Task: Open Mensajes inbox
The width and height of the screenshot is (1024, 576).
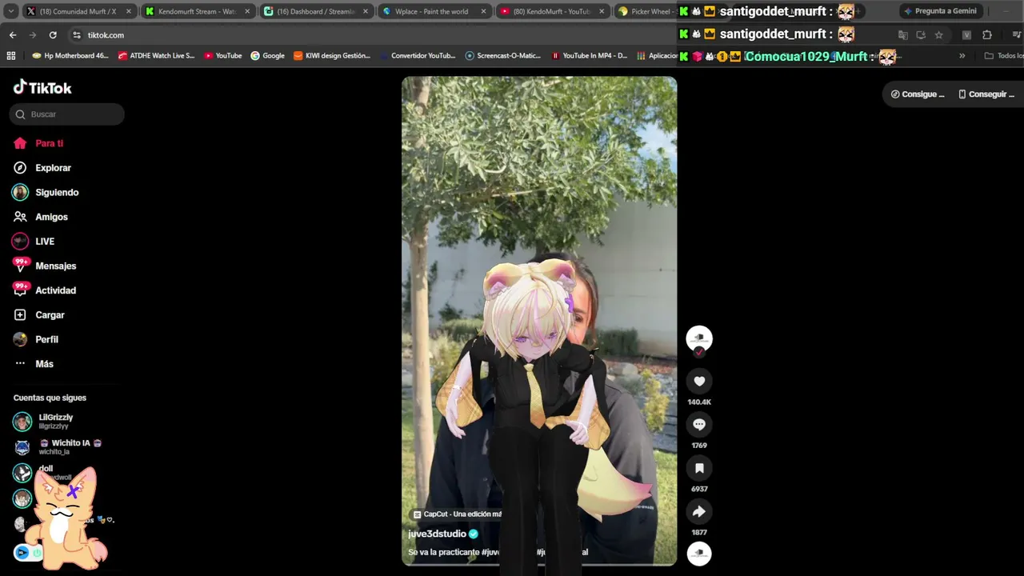Action: [x=45, y=266]
